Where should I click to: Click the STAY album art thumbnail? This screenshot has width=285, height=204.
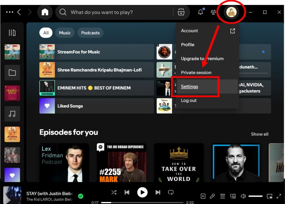click(x=12, y=195)
